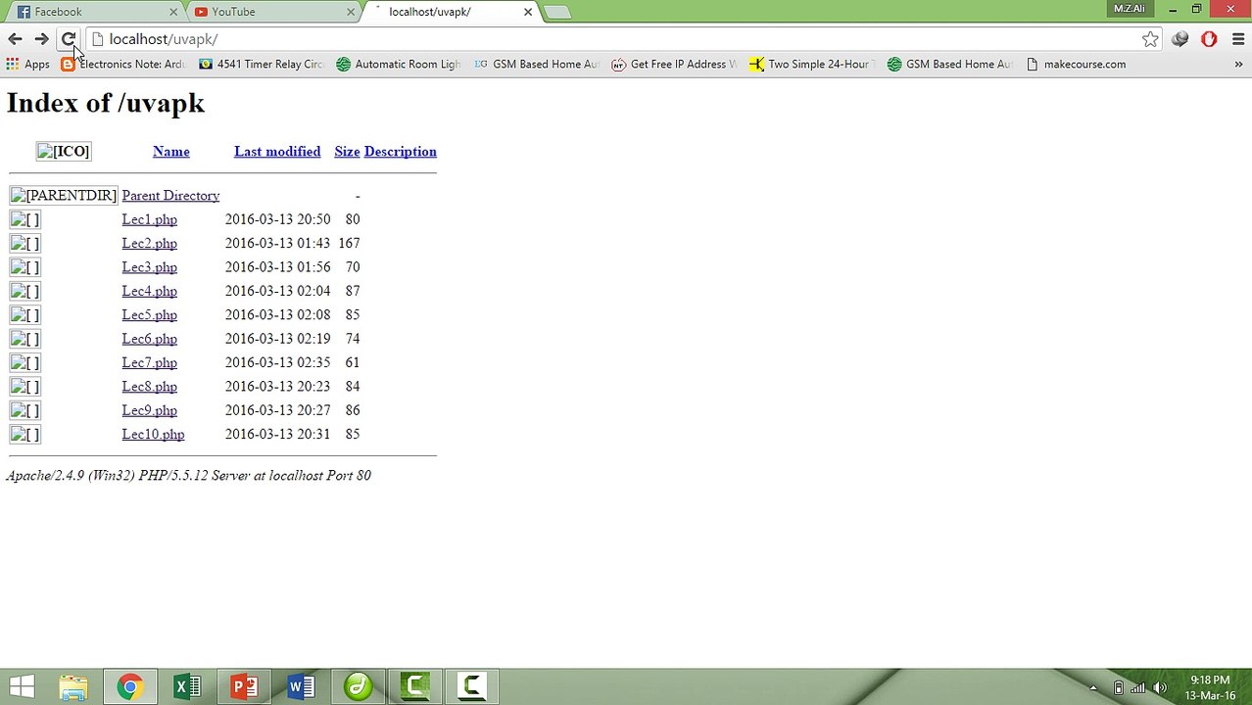Sort listing by Last modified column
Image resolution: width=1252 pixels, height=705 pixels.
(x=277, y=152)
